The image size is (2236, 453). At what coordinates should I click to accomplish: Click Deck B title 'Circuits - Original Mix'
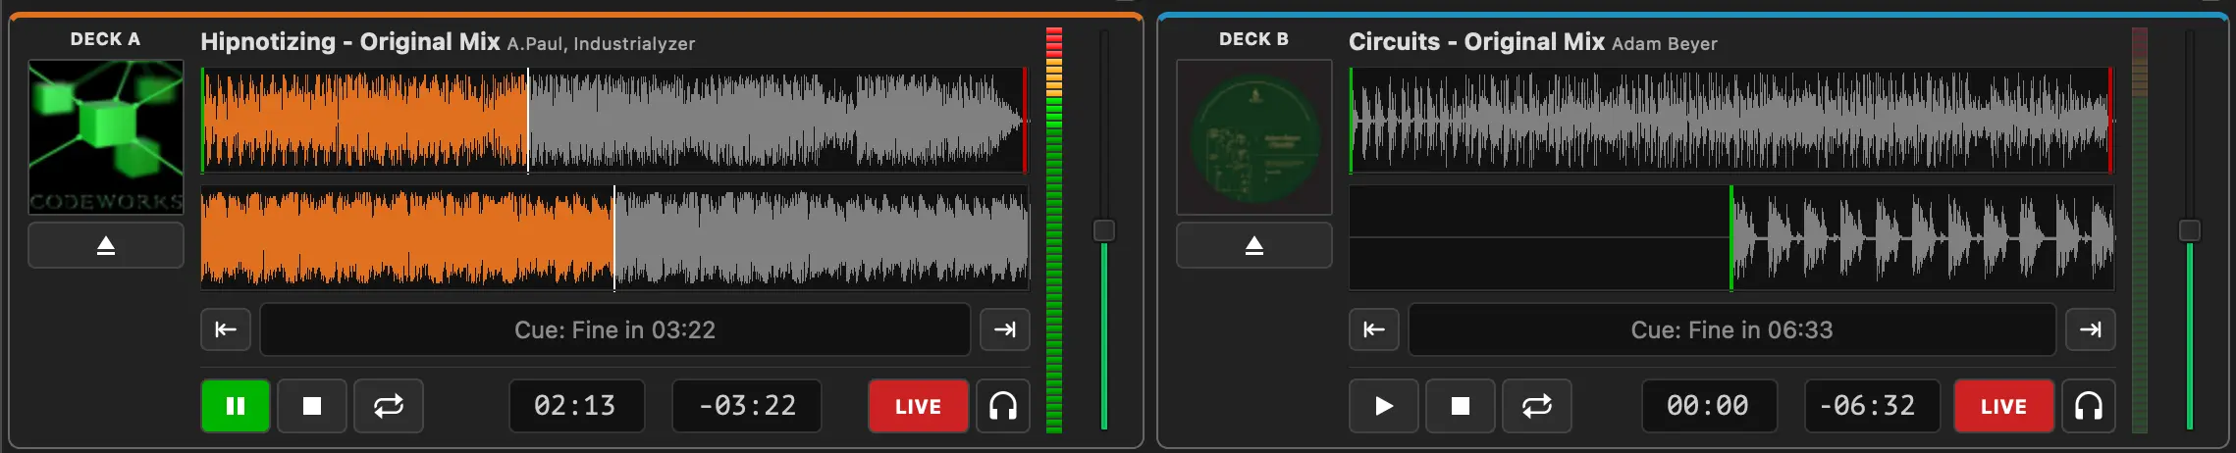pyautogui.click(x=1476, y=42)
